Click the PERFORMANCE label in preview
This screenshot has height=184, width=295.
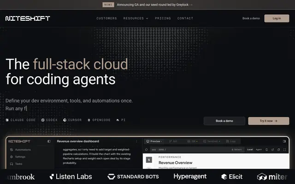[x=170, y=157]
